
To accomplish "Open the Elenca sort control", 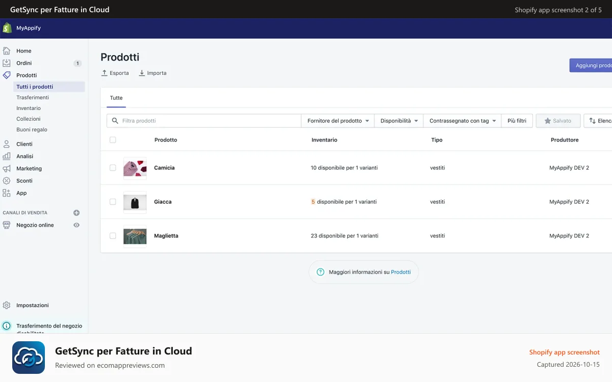I will coord(598,121).
